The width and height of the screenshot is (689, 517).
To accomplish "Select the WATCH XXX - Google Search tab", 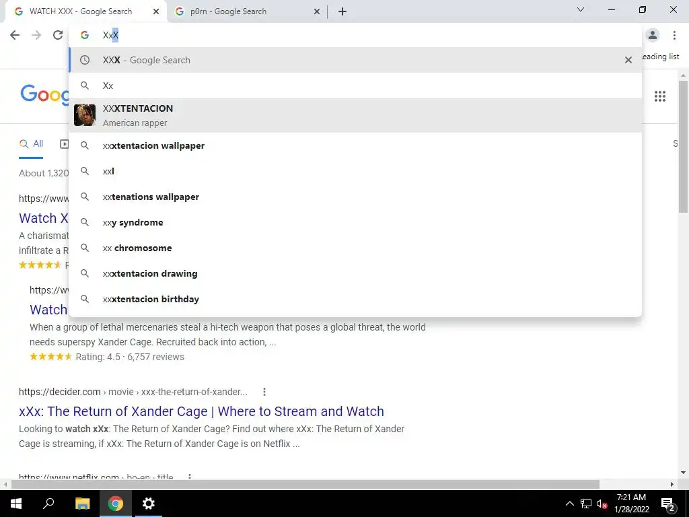I will click(85, 11).
